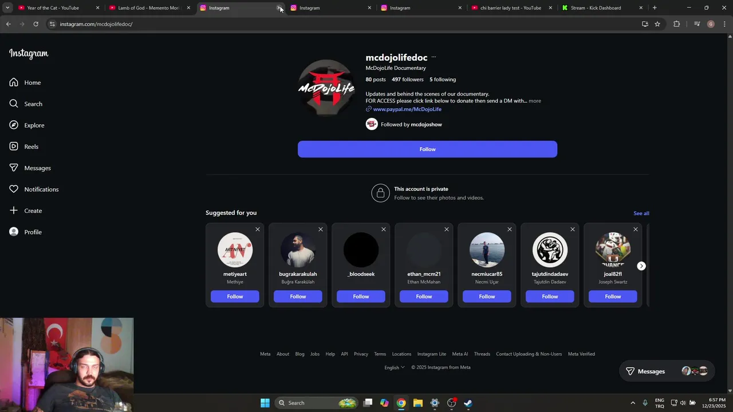Open Steam from the taskbar
This screenshot has width=733, height=412.
coord(468,403)
